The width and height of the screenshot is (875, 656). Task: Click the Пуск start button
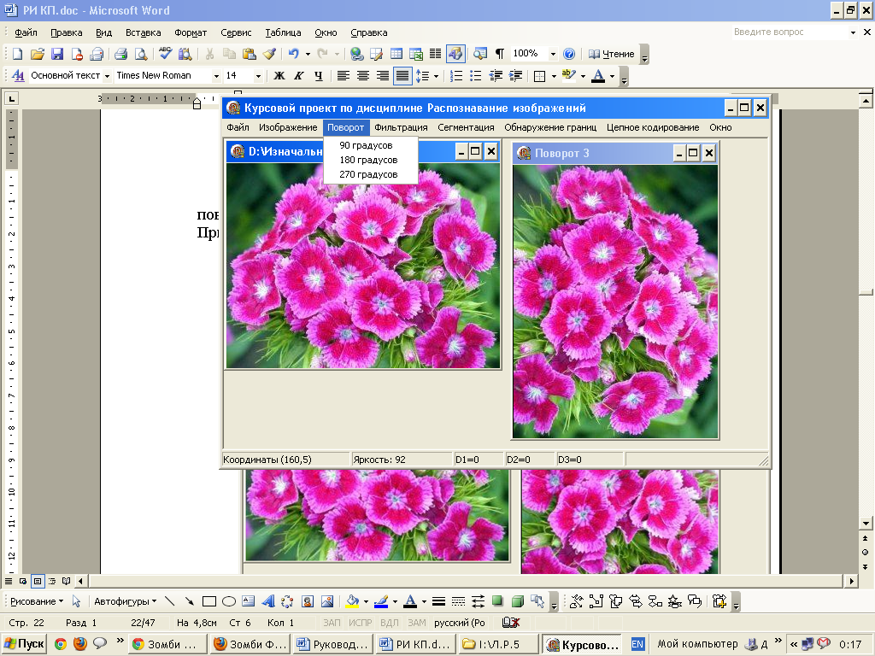point(23,644)
